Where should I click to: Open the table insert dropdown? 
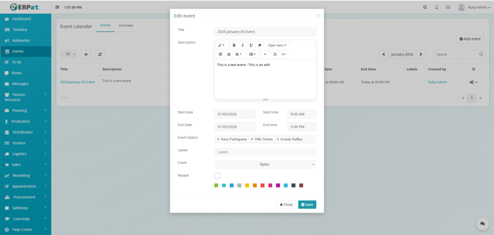pos(253,54)
